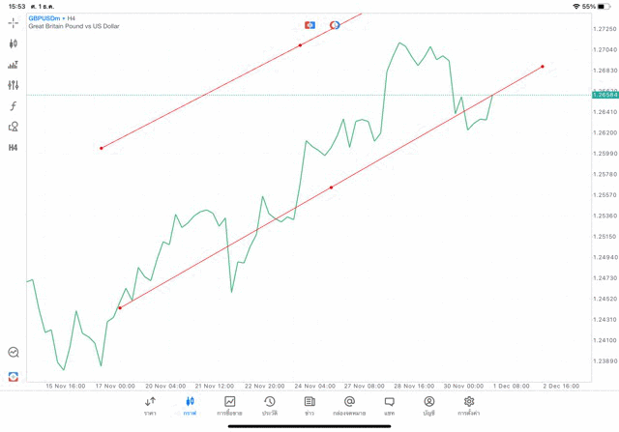Change the H4 timeframe selector
The height and width of the screenshot is (432, 619).
point(14,148)
